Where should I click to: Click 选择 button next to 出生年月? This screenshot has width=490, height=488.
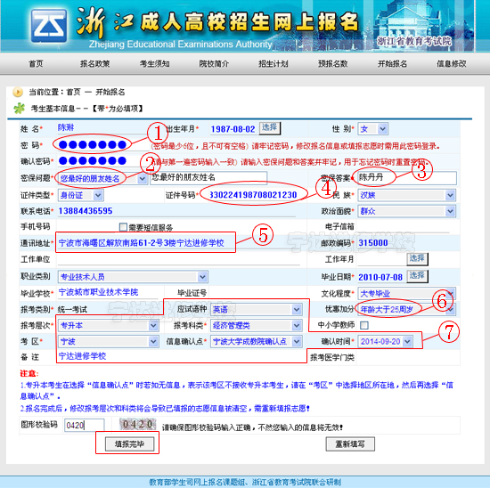click(270, 128)
